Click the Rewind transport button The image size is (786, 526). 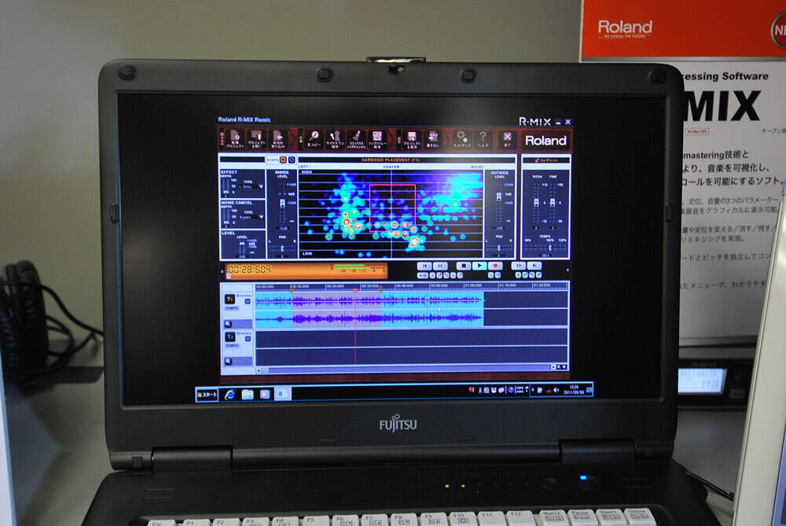coord(440,266)
